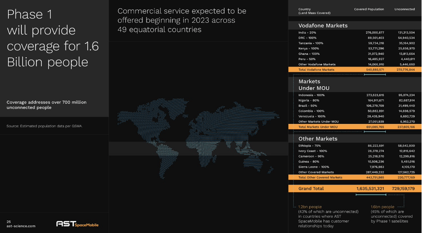Image resolution: width=422 pixels, height=233 pixels.
Task: Click the 'Tanzania - 100%' row label
Action: click(310, 43)
